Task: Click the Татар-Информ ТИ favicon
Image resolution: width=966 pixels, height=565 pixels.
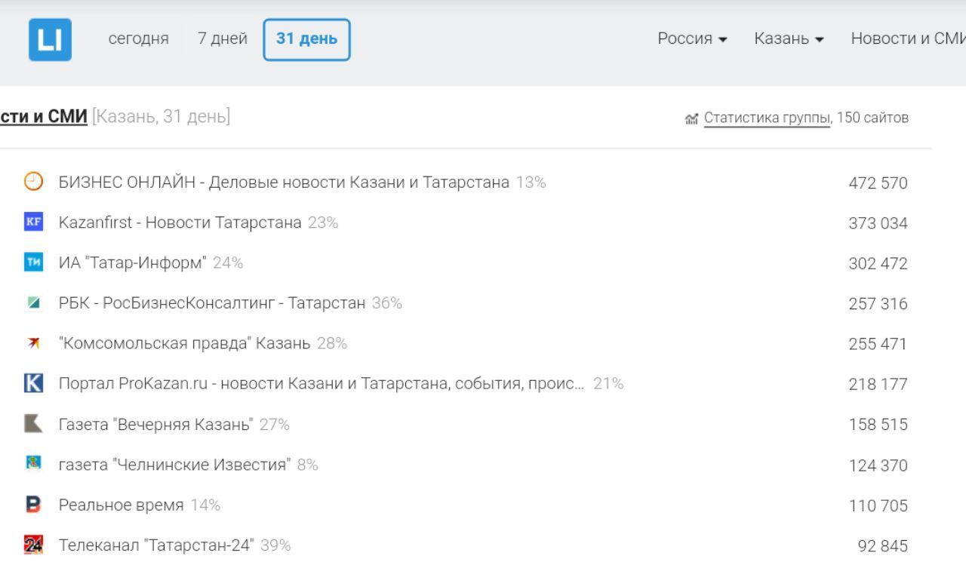Action: coord(34,263)
